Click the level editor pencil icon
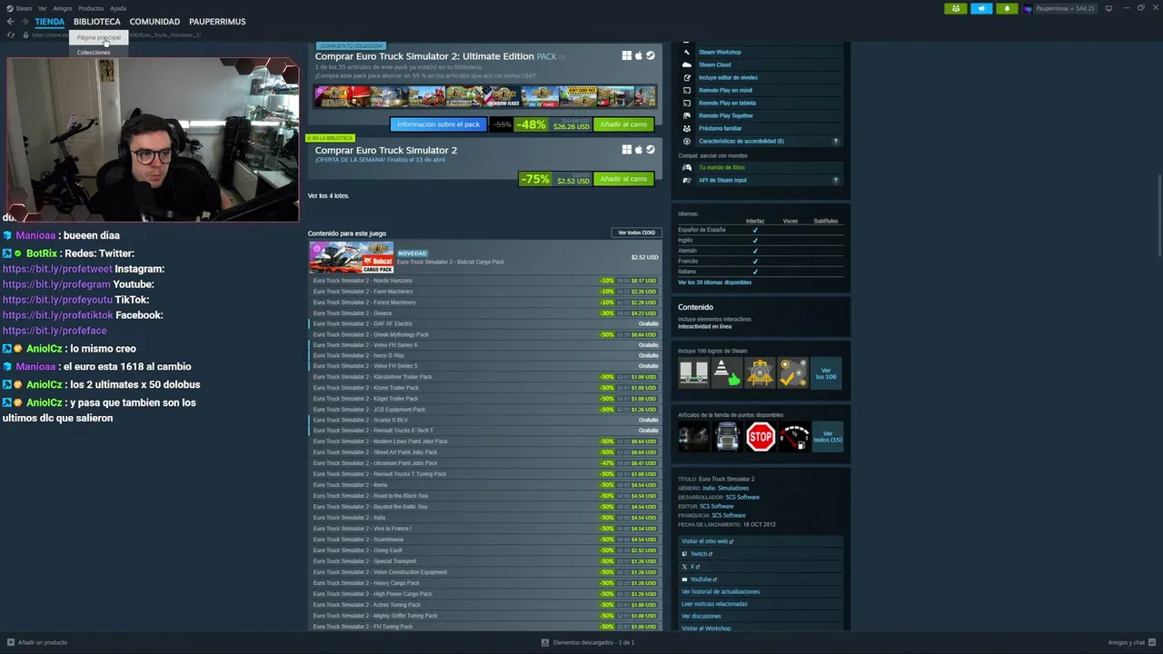 coord(687,77)
